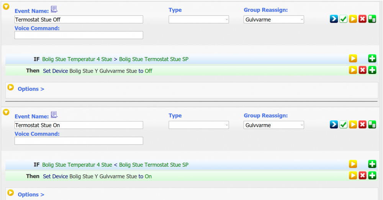This screenshot has height=200, width=383.
Task: Delete the Termostat Stue Off event
Action: click(362, 19)
